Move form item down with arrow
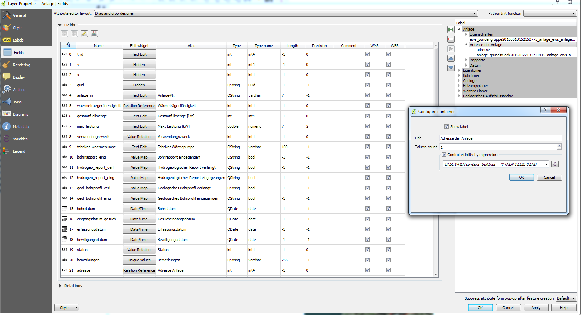This screenshot has height=315, width=581. [451, 68]
